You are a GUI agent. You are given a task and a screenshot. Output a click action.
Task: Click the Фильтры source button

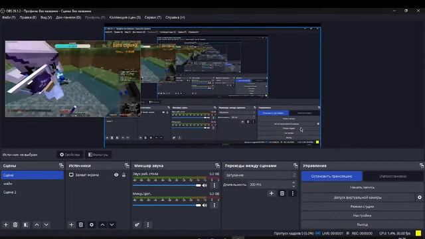pyautogui.click(x=98, y=155)
